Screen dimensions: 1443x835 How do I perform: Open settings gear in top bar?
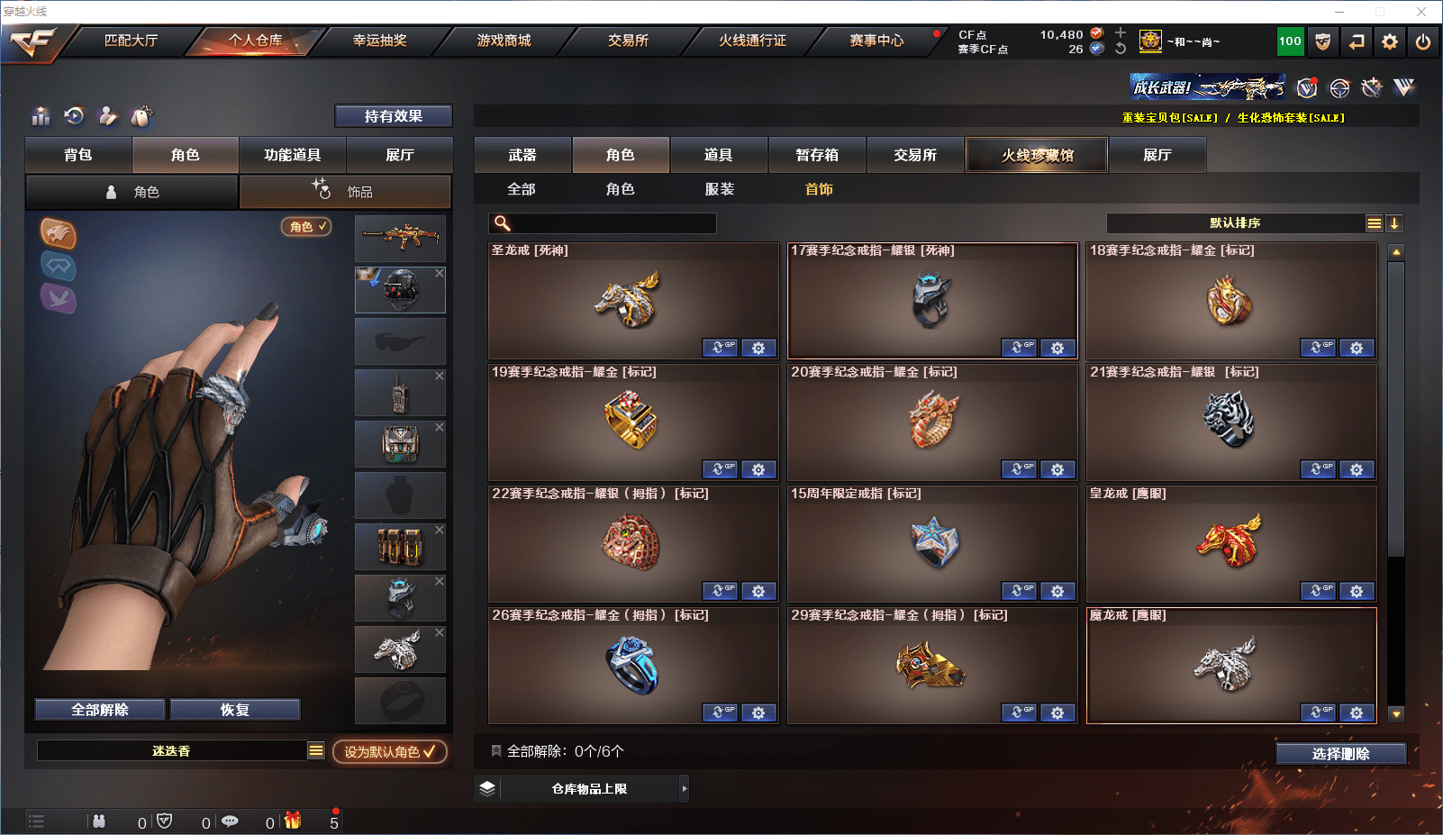tap(1390, 41)
